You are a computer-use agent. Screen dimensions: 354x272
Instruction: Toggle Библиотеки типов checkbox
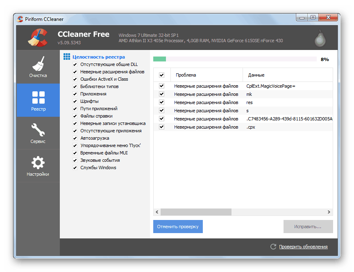coord(75,87)
